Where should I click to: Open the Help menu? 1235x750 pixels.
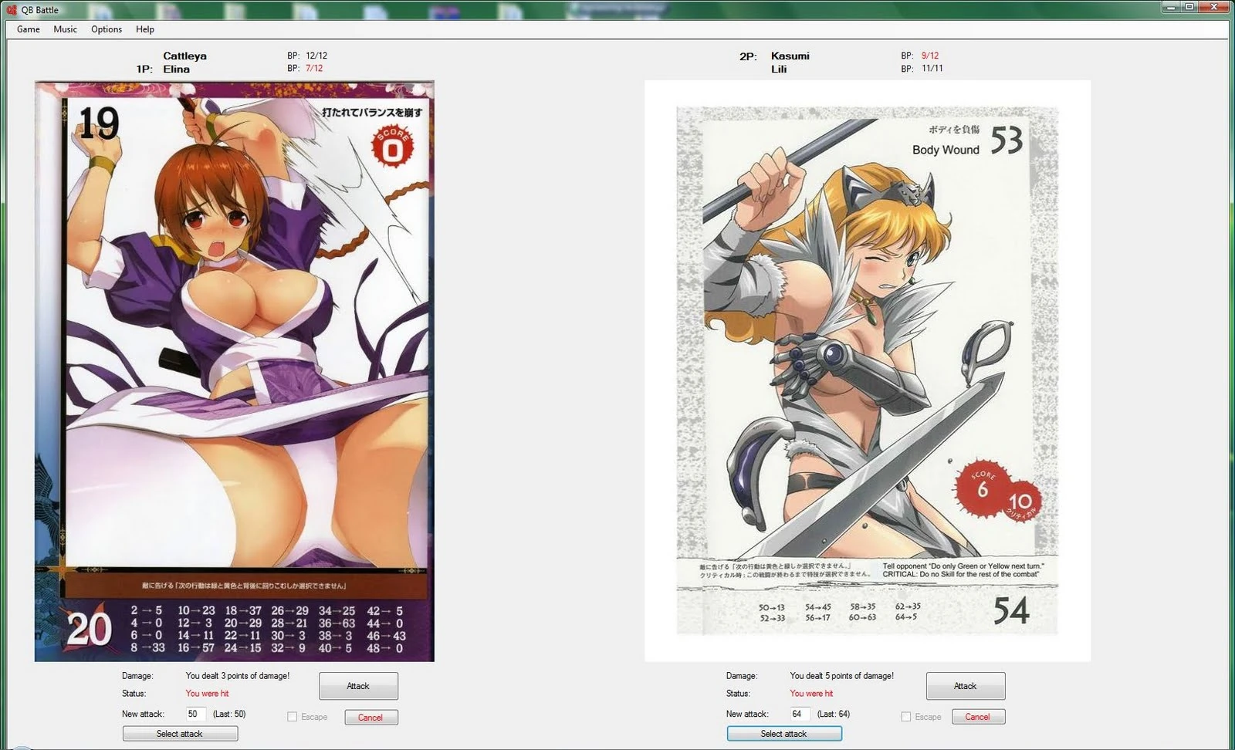[x=145, y=29]
